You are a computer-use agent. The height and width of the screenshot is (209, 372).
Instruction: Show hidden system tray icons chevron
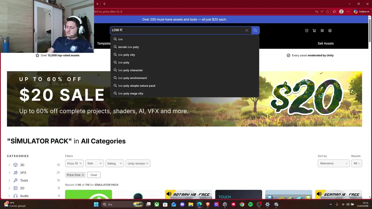[331, 204]
